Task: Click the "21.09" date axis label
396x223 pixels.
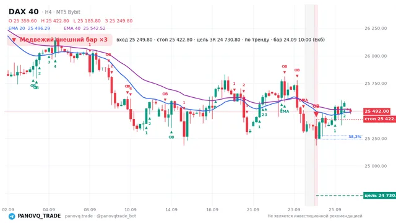Action: tap(253, 209)
